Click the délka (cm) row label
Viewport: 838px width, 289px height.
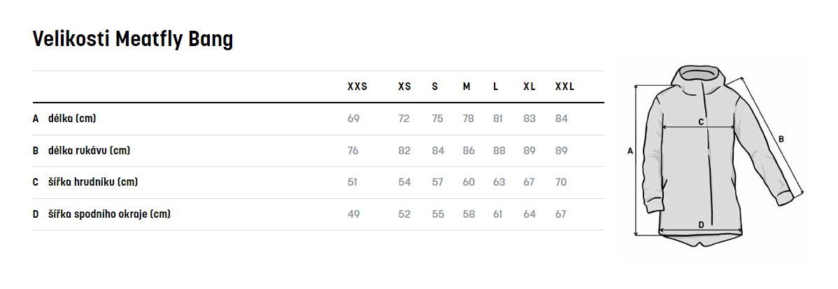click(72, 119)
